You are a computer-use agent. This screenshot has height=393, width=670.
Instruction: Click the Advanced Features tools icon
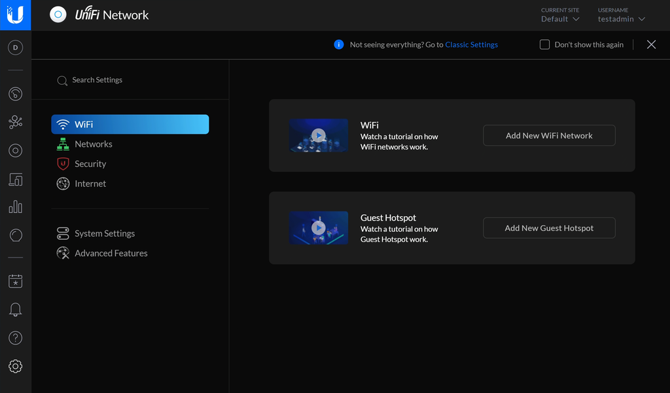pyautogui.click(x=63, y=253)
